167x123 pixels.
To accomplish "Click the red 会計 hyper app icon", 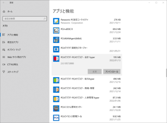I will (56, 59).
